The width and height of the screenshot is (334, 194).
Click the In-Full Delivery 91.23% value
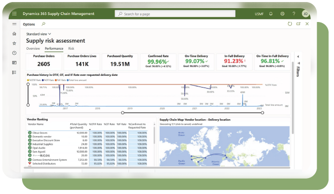pos(233,61)
